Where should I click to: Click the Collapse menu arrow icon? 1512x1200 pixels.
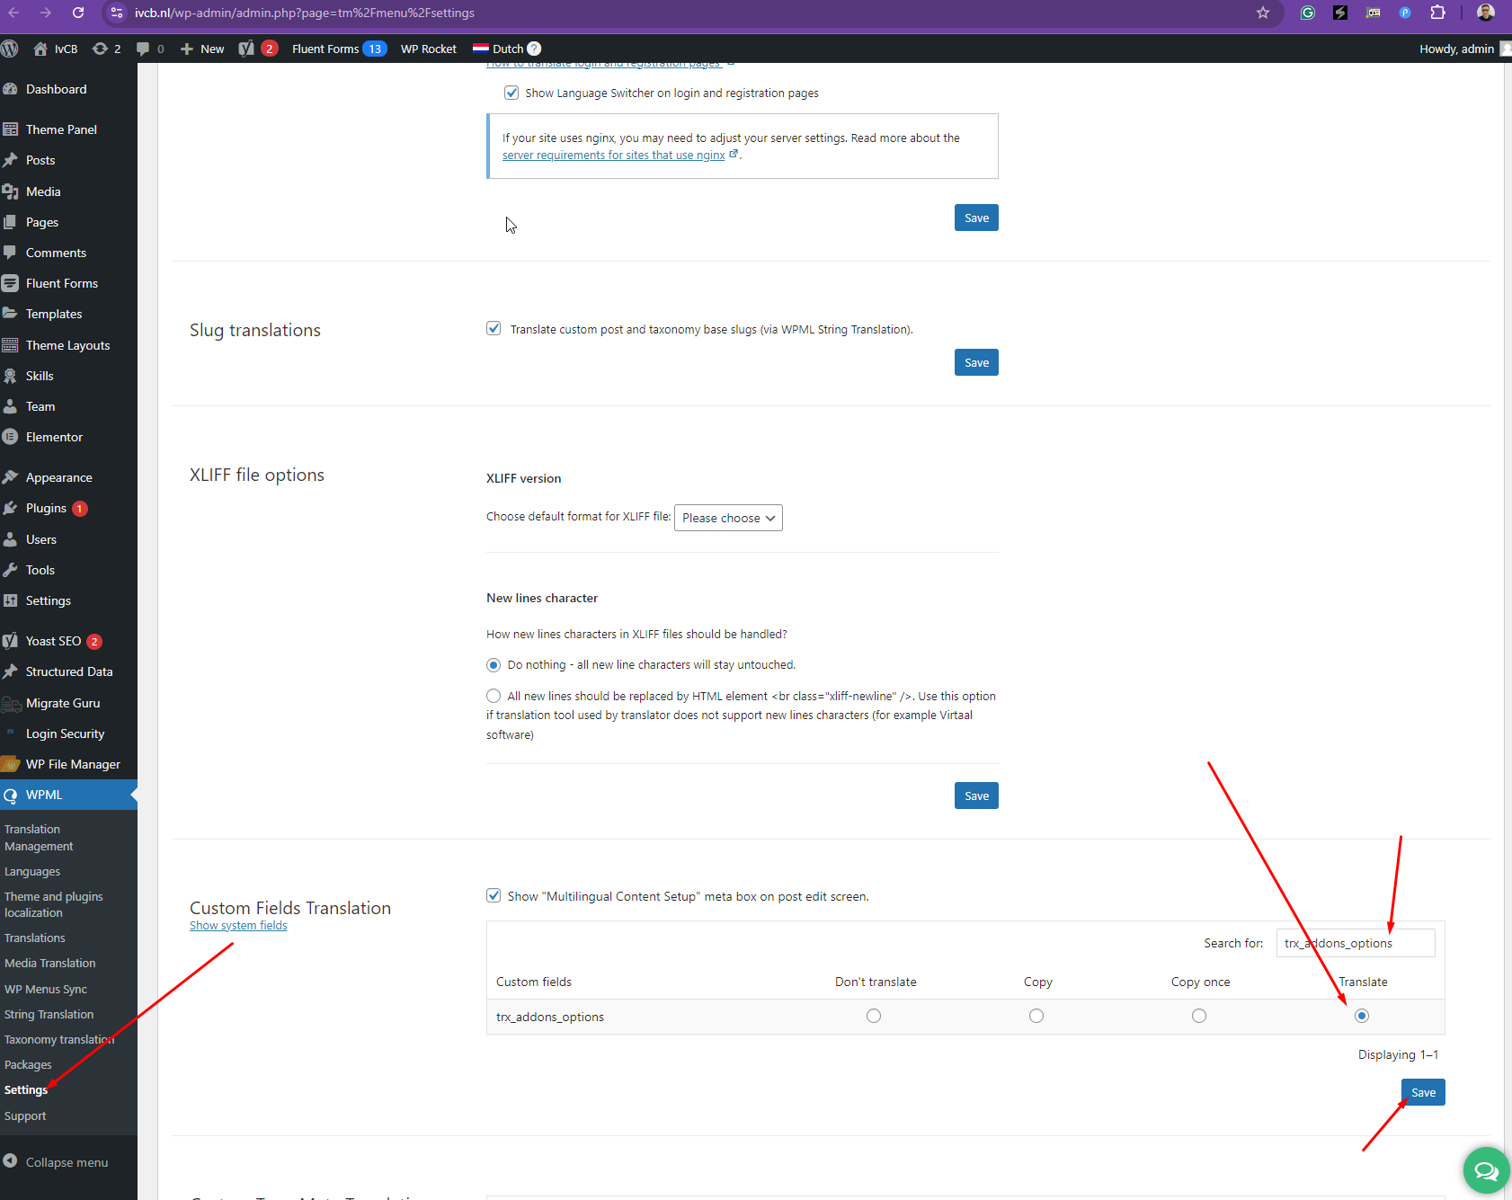[x=10, y=1161]
